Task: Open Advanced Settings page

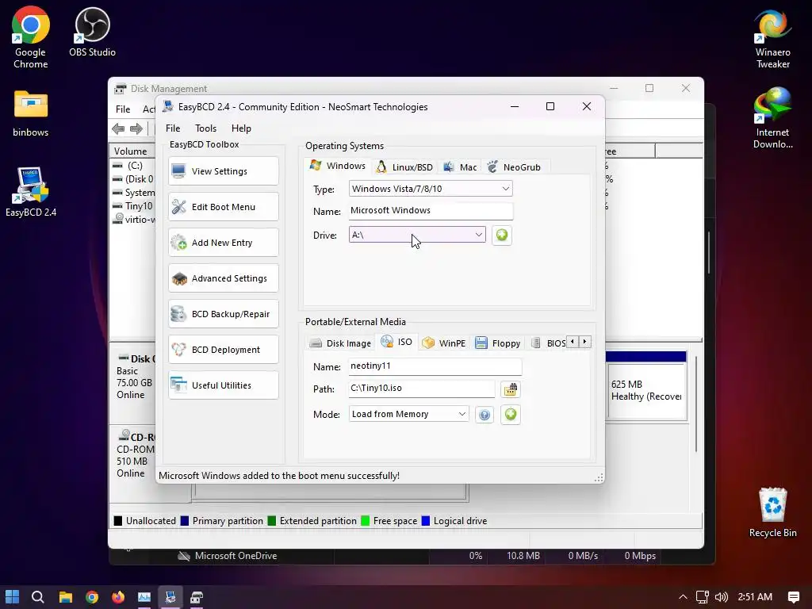Action: pos(223,278)
